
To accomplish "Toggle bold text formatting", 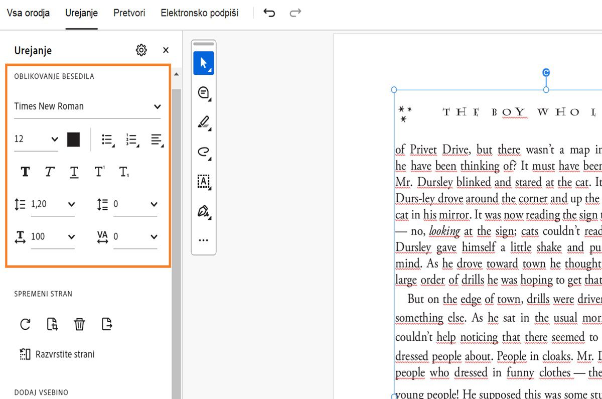I will click(25, 172).
